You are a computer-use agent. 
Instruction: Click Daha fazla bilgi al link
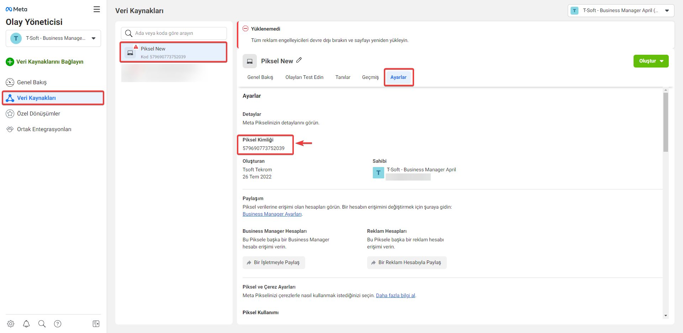click(x=396, y=296)
